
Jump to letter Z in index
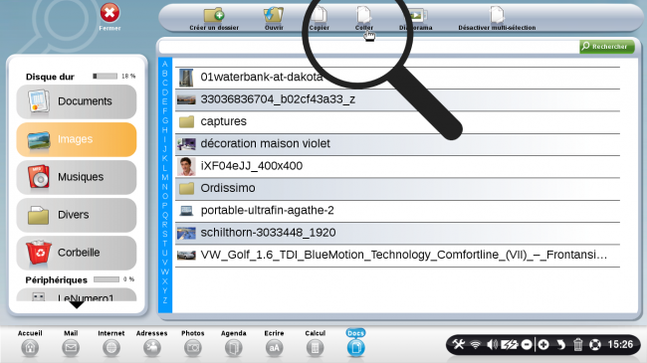click(x=164, y=300)
